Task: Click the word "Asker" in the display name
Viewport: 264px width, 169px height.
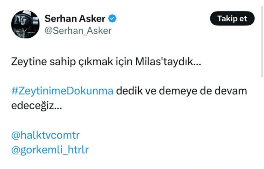Action: coord(91,19)
